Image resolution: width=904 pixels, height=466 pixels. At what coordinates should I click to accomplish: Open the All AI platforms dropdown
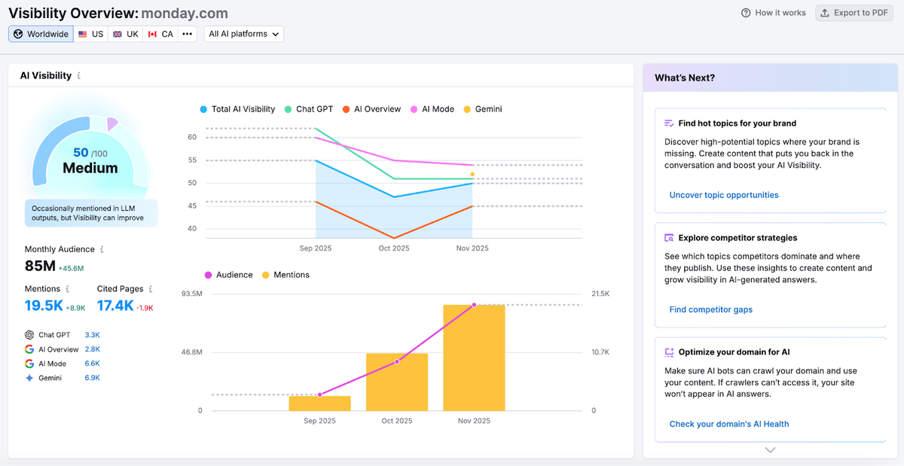pos(243,34)
